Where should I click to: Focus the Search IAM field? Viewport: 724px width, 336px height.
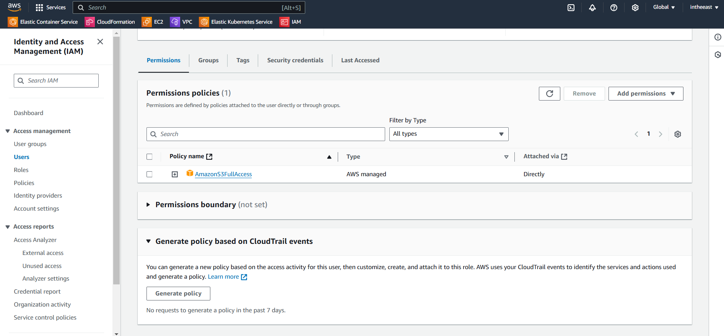[x=56, y=81]
